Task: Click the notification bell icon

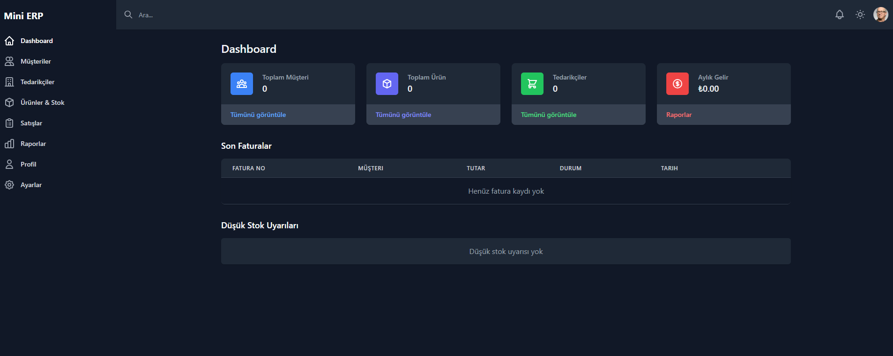Action: coord(839,15)
